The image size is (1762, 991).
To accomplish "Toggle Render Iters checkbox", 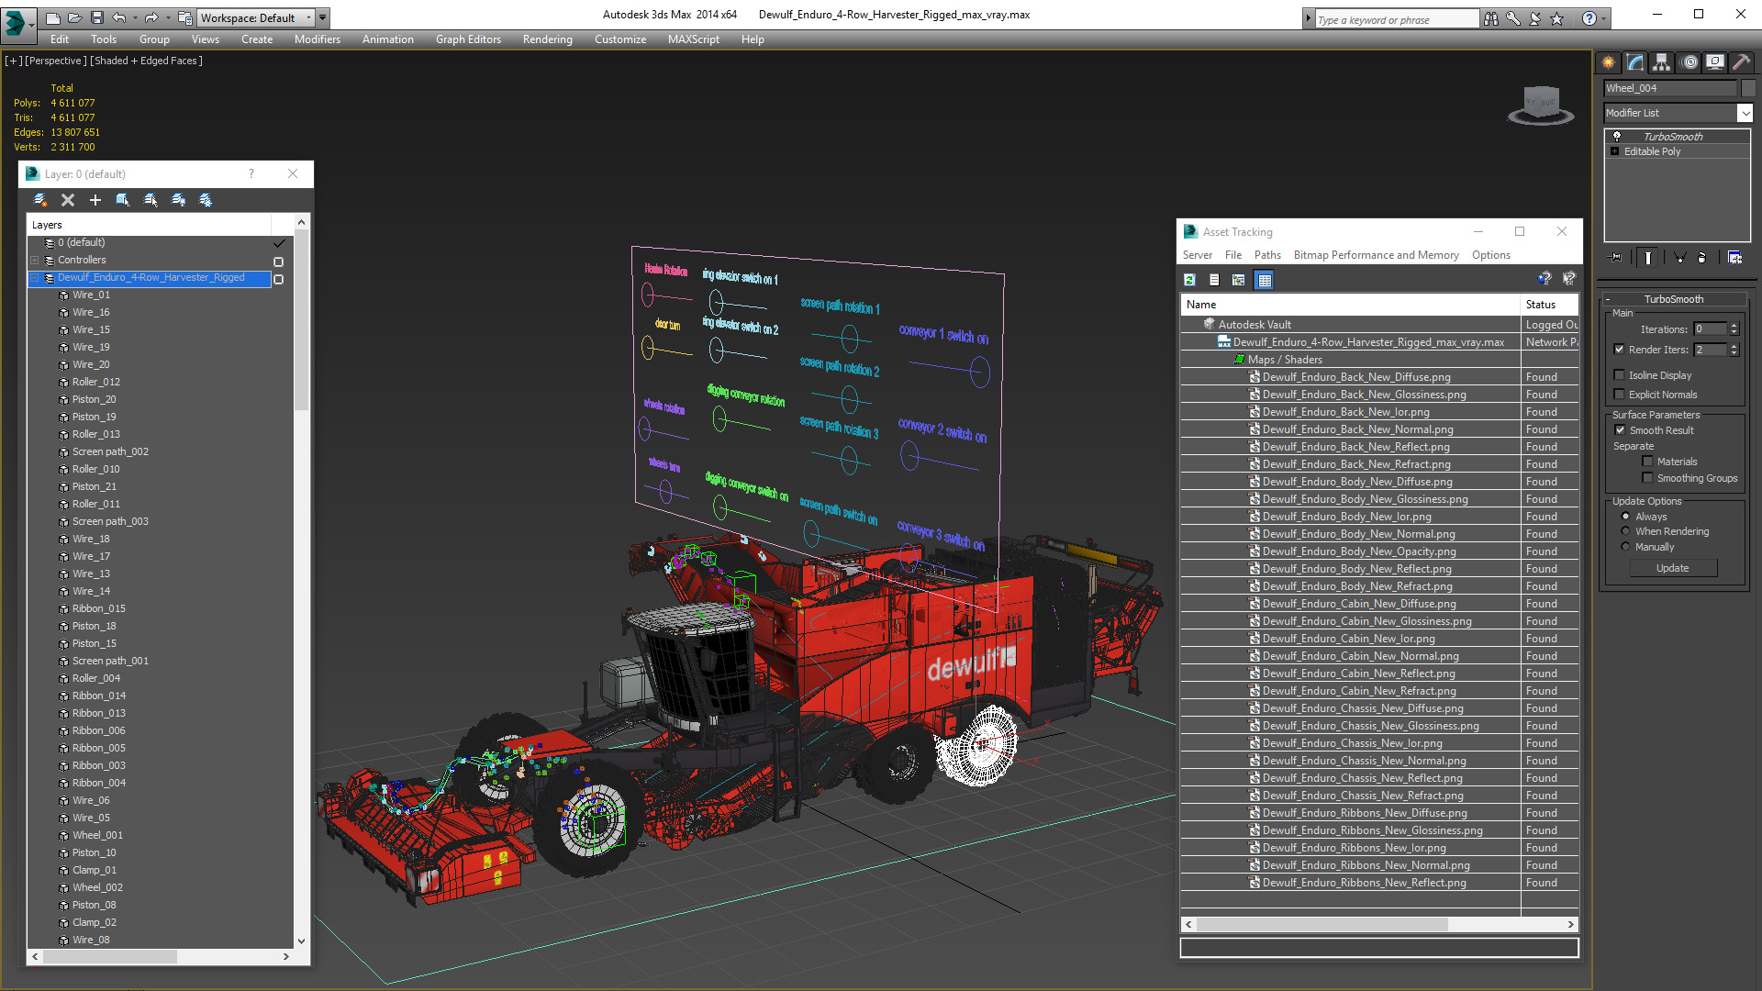I will click(1619, 350).
